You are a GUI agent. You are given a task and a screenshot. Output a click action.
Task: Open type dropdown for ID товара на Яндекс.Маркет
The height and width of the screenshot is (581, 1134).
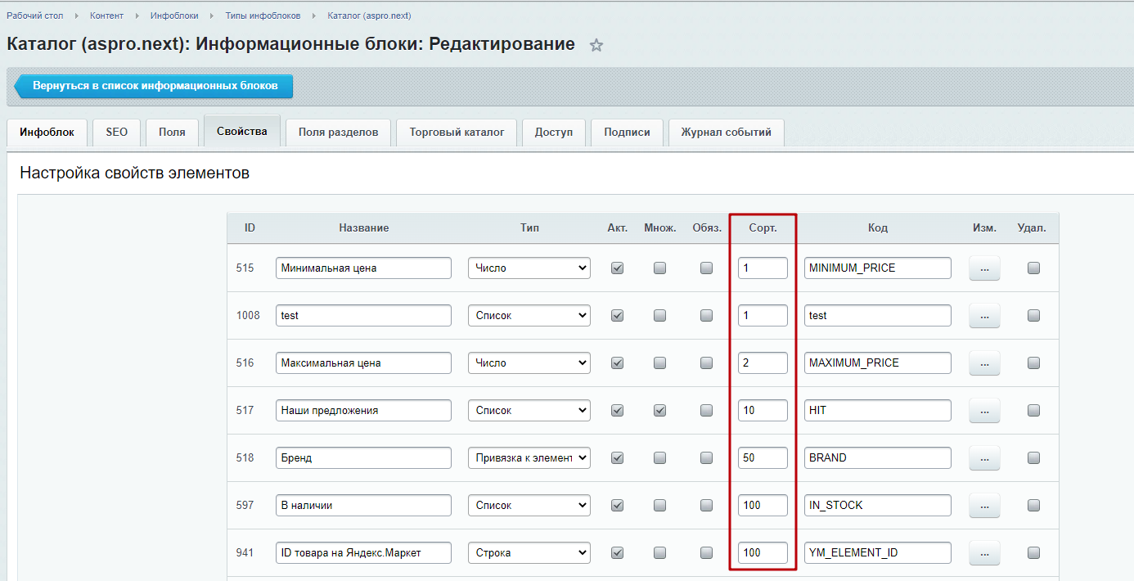529,552
